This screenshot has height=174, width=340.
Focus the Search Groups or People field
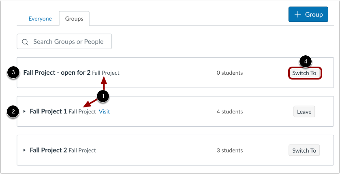click(x=68, y=42)
